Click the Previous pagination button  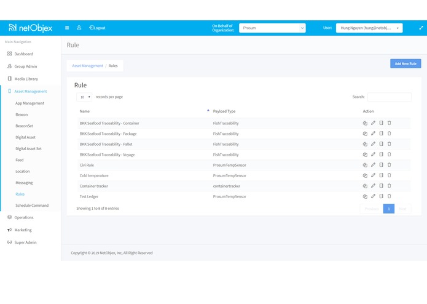coord(372,209)
